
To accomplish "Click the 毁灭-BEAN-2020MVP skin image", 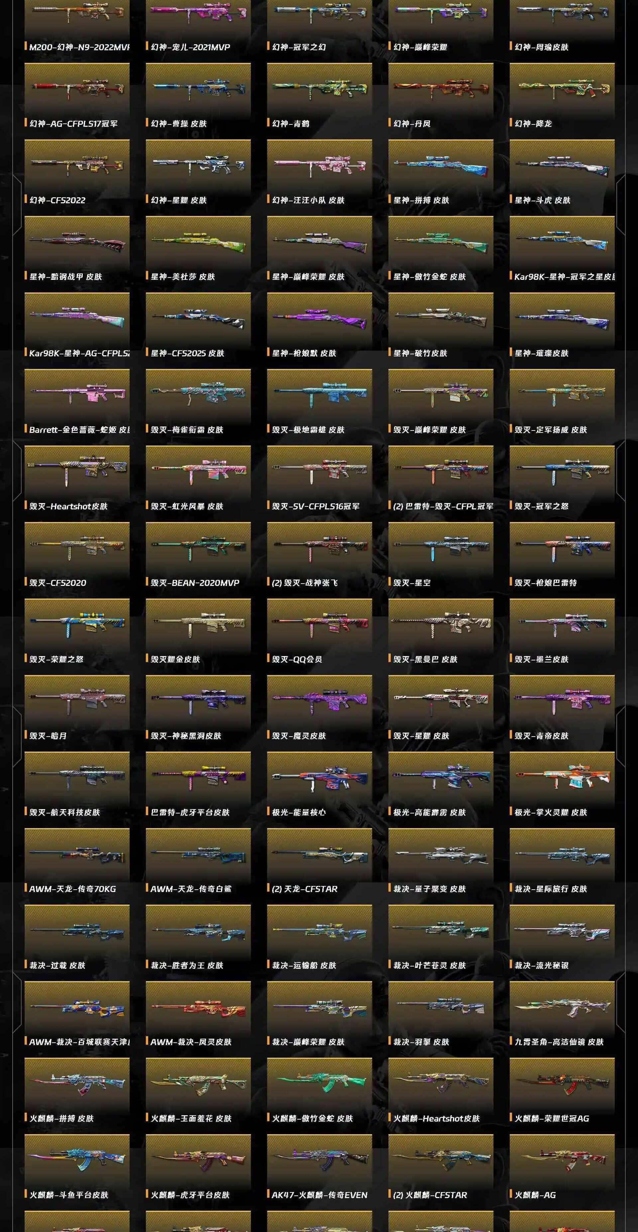I will [198, 549].
